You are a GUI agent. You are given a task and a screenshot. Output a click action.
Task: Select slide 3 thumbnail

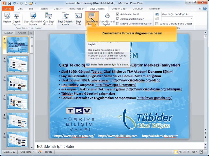point(18,83)
